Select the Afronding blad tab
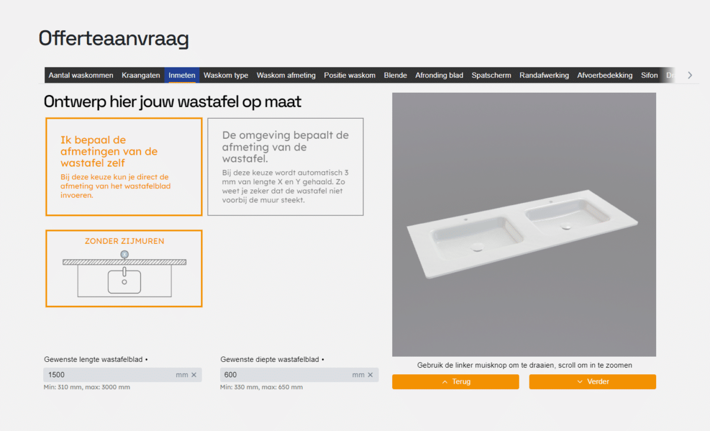 pos(439,75)
